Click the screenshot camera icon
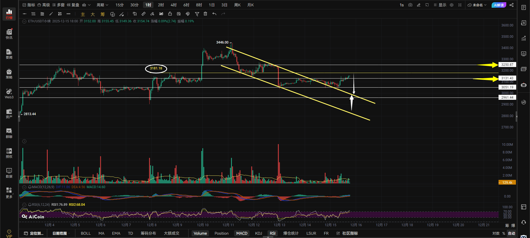 point(410,5)
